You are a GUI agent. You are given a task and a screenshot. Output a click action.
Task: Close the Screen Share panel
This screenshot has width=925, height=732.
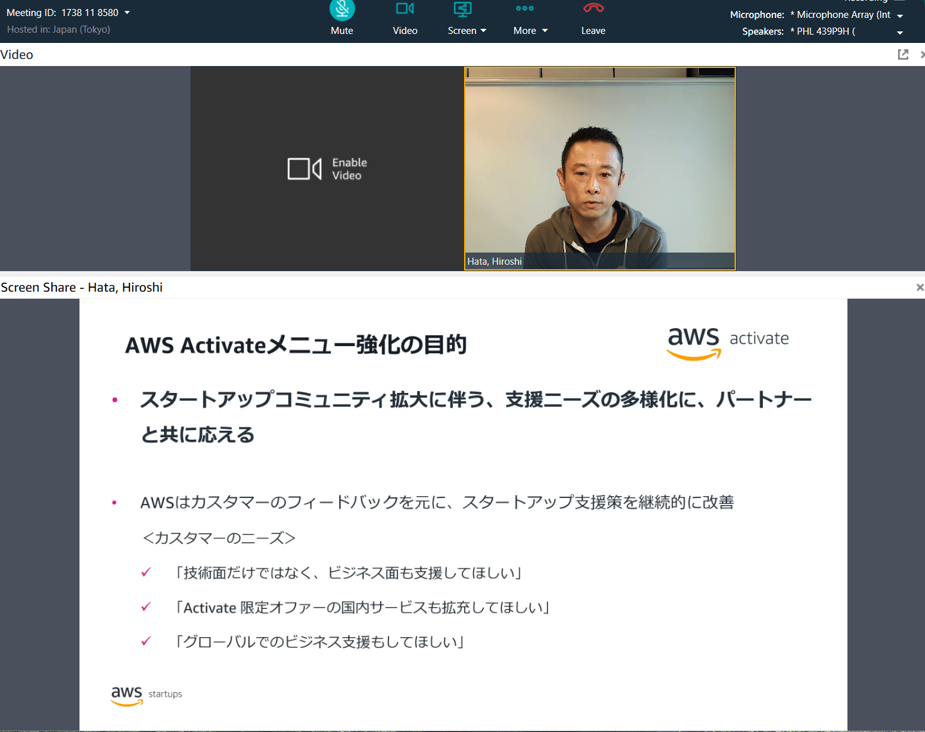tap(920, 287)
